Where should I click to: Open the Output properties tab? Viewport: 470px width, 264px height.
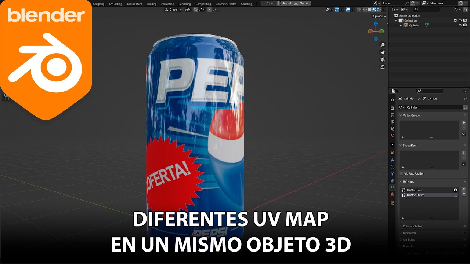[x=392, y=115]
